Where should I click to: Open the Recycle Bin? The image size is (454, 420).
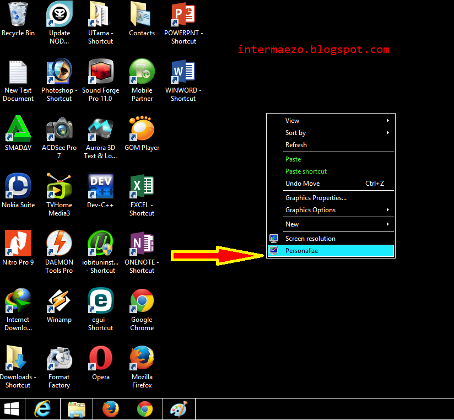[x=18, y=14]
